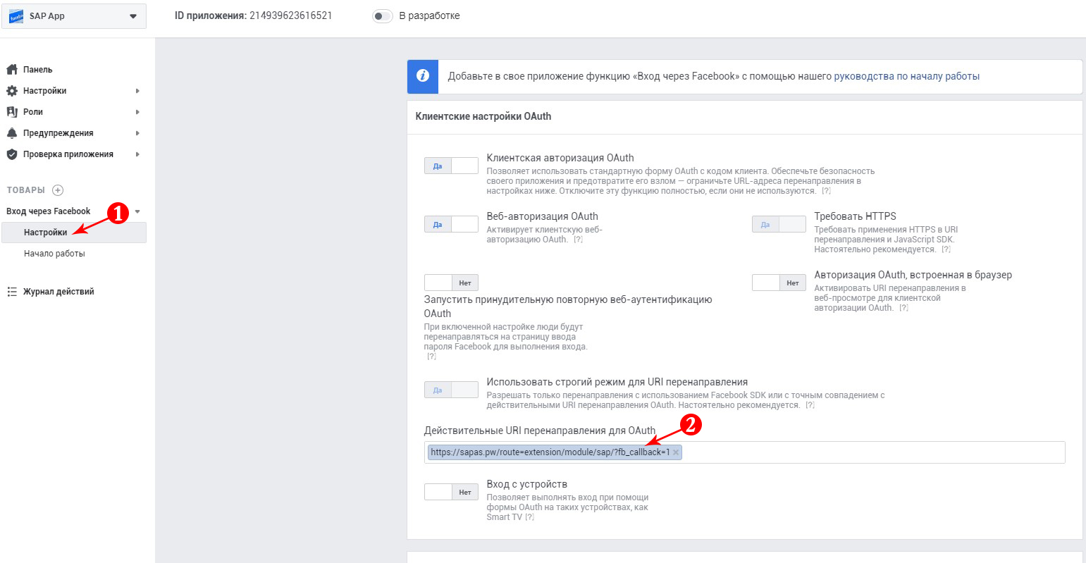Collapse the Вход через Facebook section arrow

pos(137,211)
